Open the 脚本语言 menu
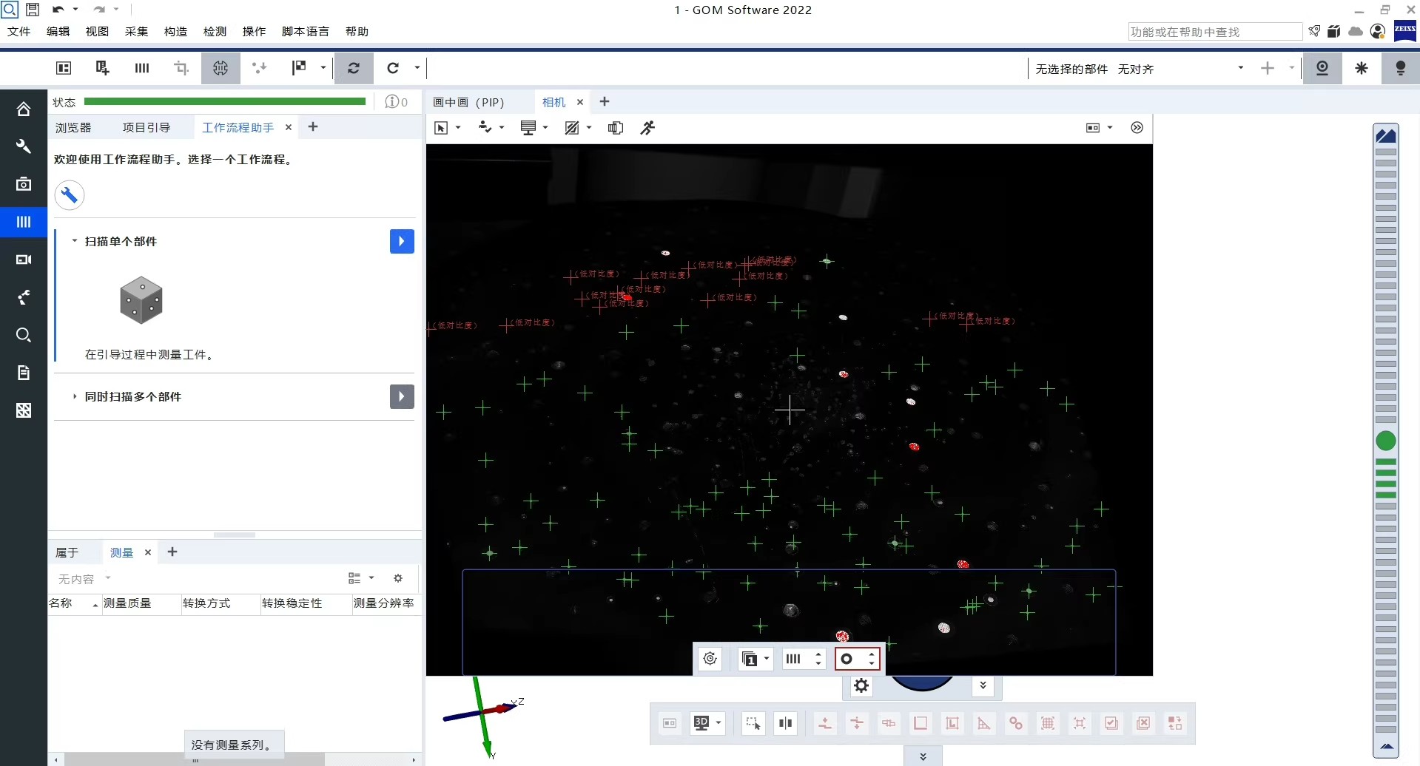 tap(305, 31)
